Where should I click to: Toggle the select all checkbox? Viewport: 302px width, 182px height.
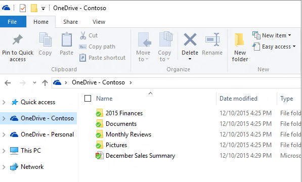click(x=88, y=98)
